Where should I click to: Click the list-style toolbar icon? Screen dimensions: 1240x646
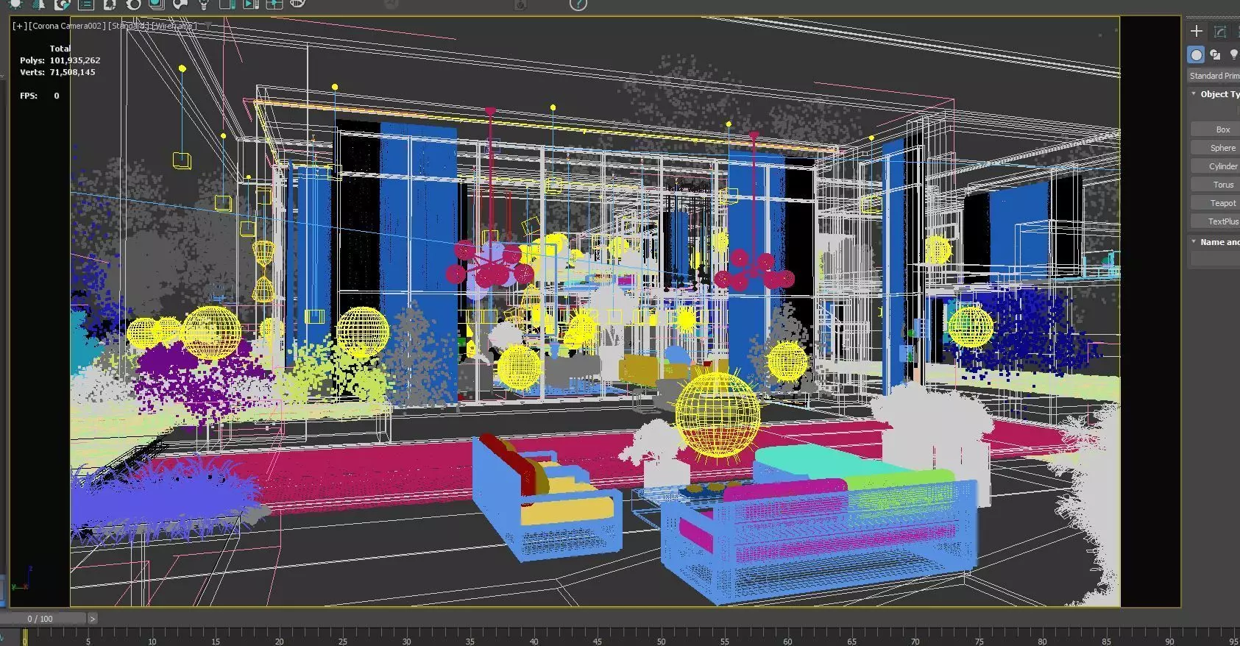click(86, 4)
